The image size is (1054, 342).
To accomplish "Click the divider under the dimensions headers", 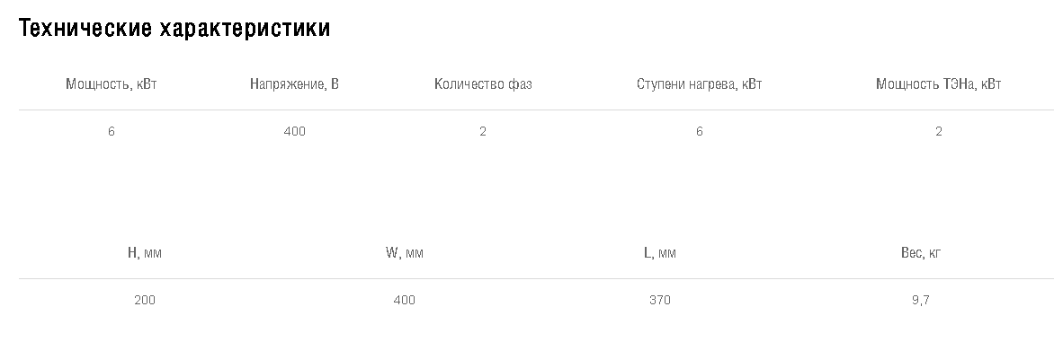I will 536,278.
